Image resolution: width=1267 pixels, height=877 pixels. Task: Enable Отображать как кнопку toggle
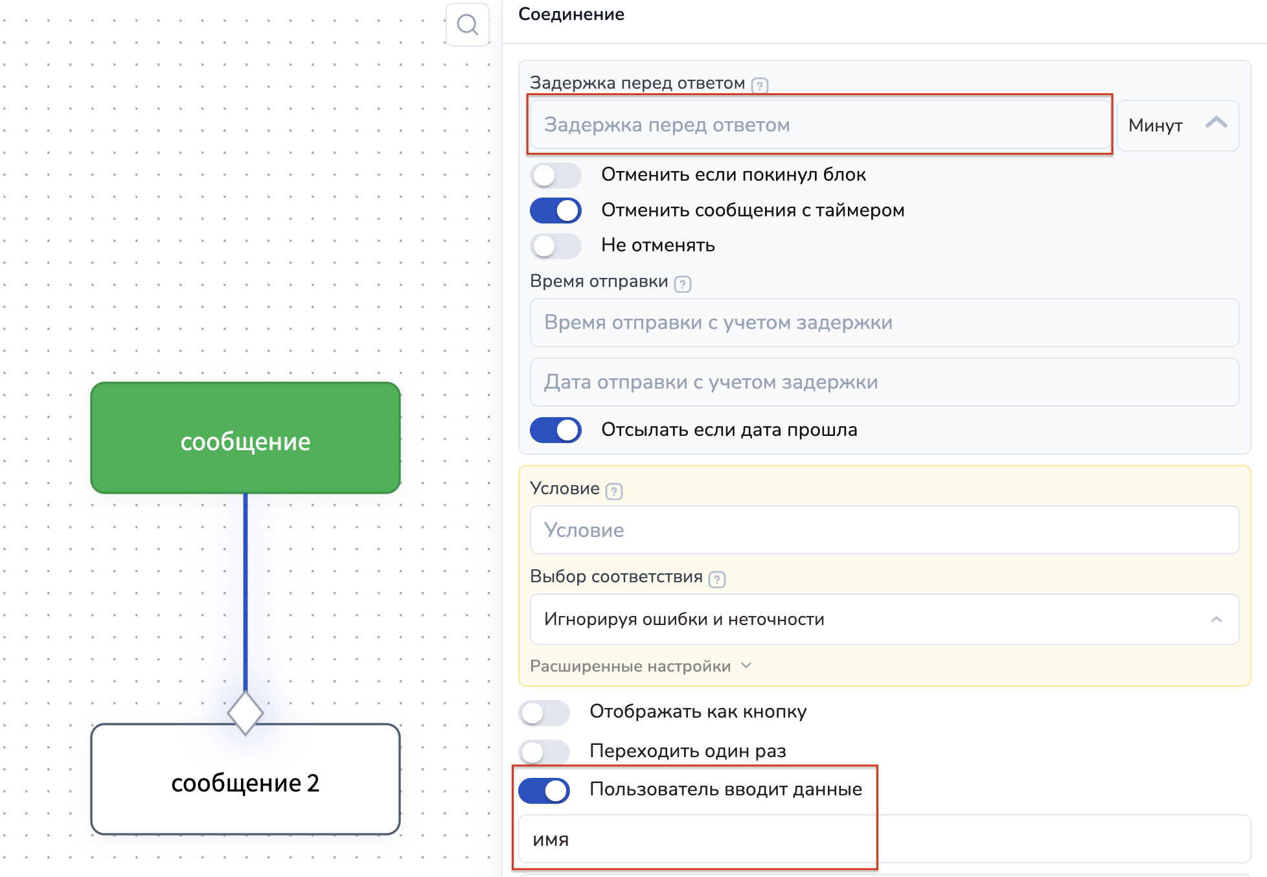pyautogui.click(x=544, y=712)
